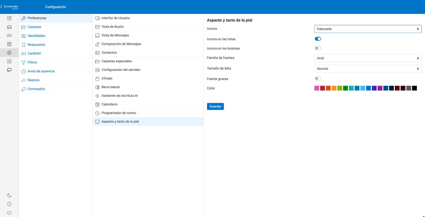Open the mail inbox icon in sidebar
The height and width of the screenshot is (217, 425).
point(9,27)
